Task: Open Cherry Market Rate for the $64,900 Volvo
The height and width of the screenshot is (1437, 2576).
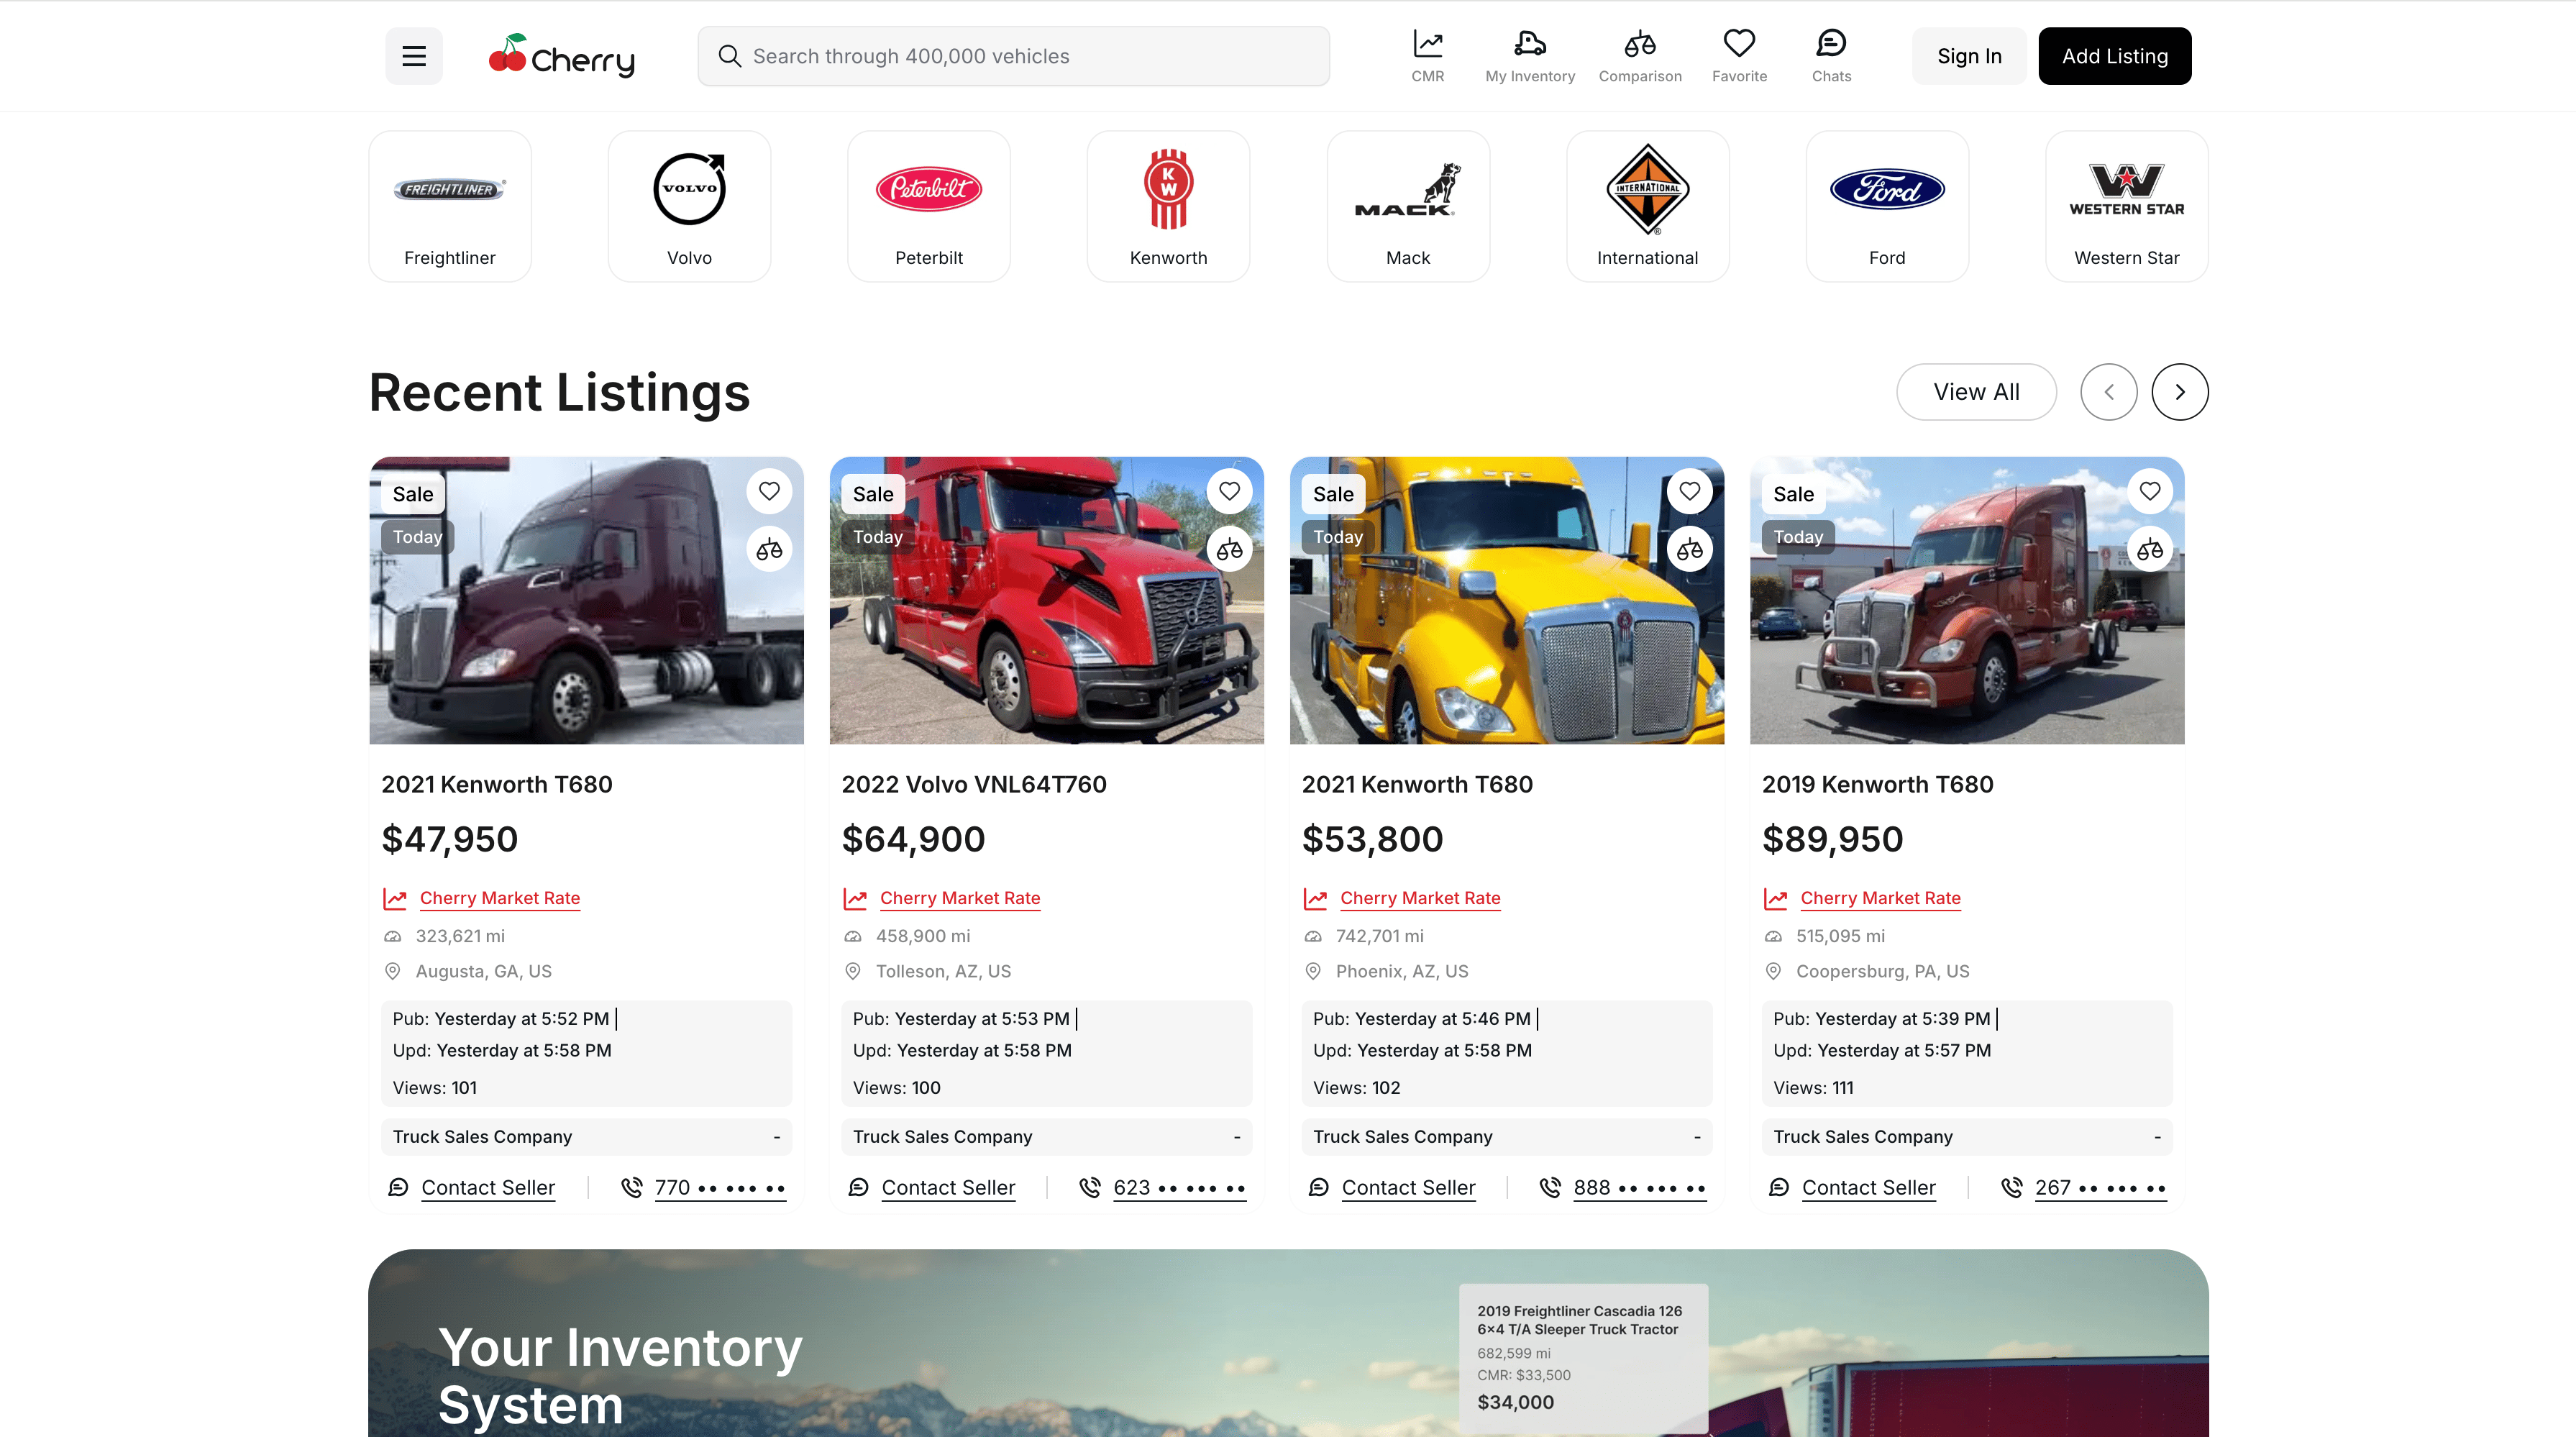Action: coord(959,898)
